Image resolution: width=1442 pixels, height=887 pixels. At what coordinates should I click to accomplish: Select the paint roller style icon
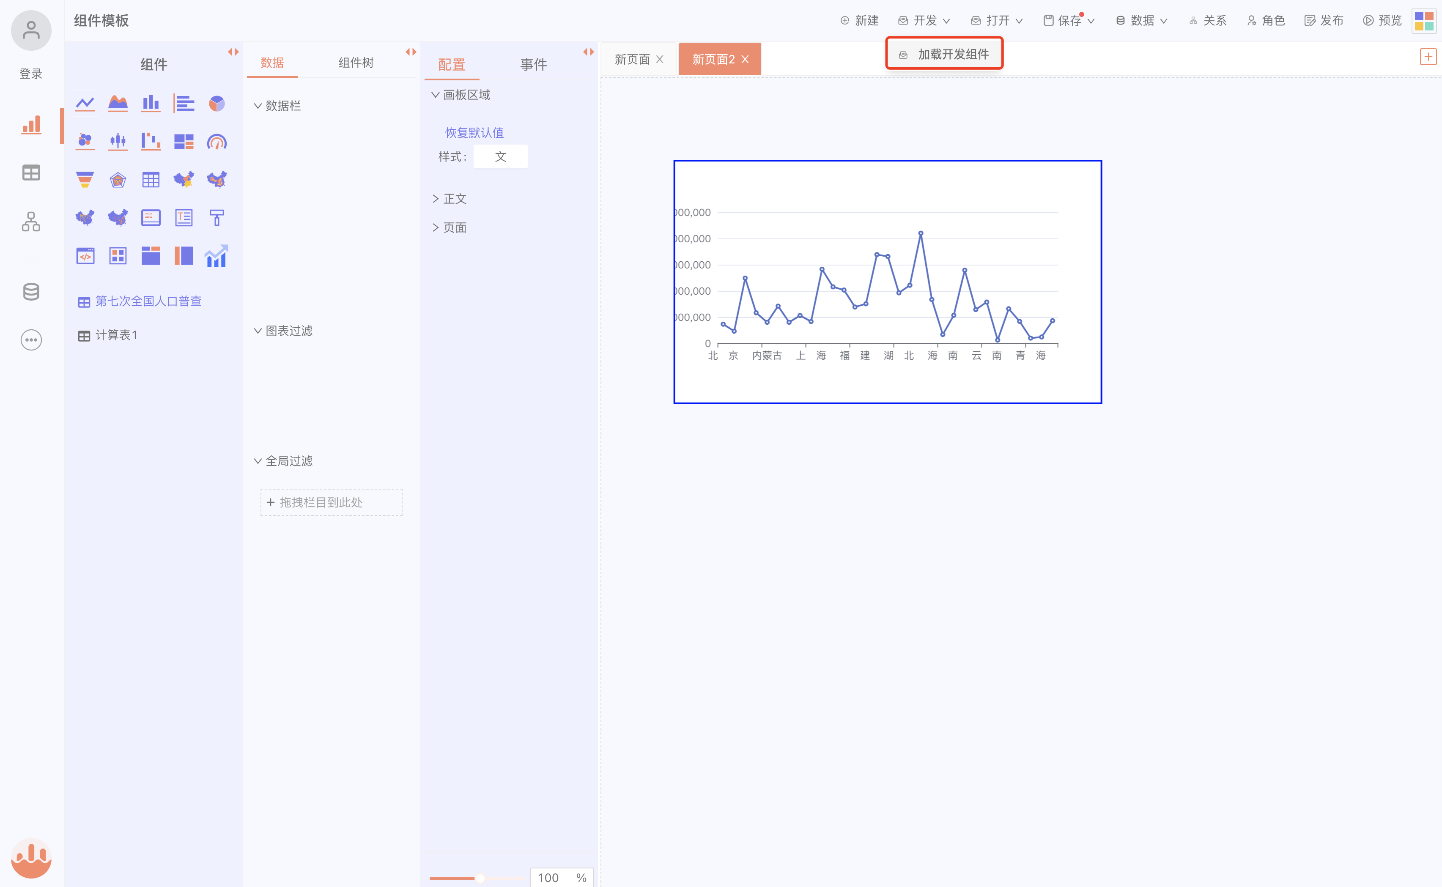pyautogui.click(x=217, y=218)
